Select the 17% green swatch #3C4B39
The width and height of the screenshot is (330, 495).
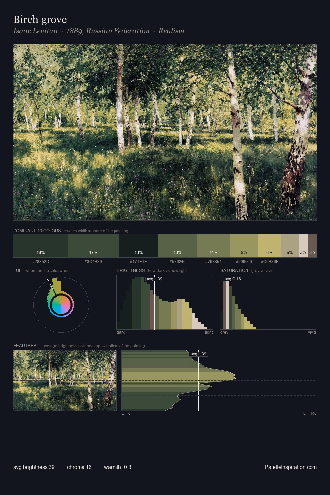tap(93, 246)
